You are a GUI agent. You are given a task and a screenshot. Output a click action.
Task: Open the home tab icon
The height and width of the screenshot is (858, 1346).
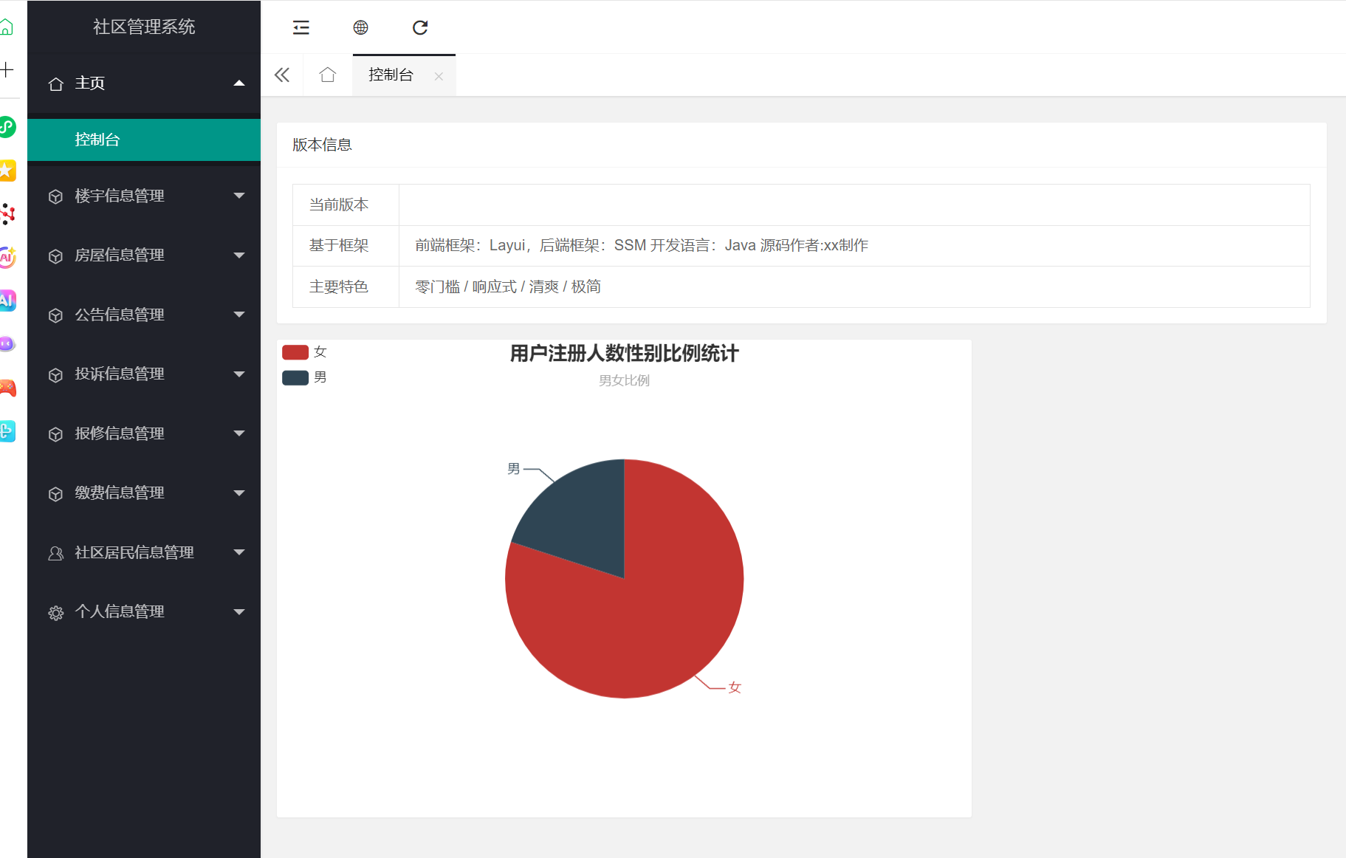[x=327, y=75]
